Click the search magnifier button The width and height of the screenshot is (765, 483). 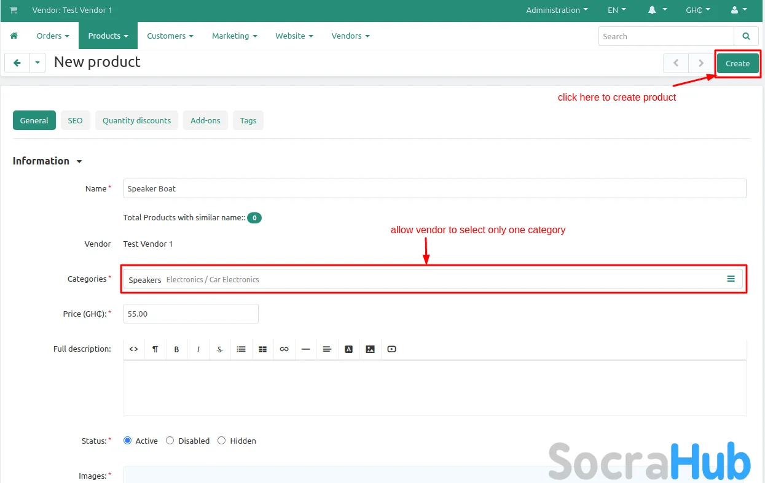click(746, 36)
